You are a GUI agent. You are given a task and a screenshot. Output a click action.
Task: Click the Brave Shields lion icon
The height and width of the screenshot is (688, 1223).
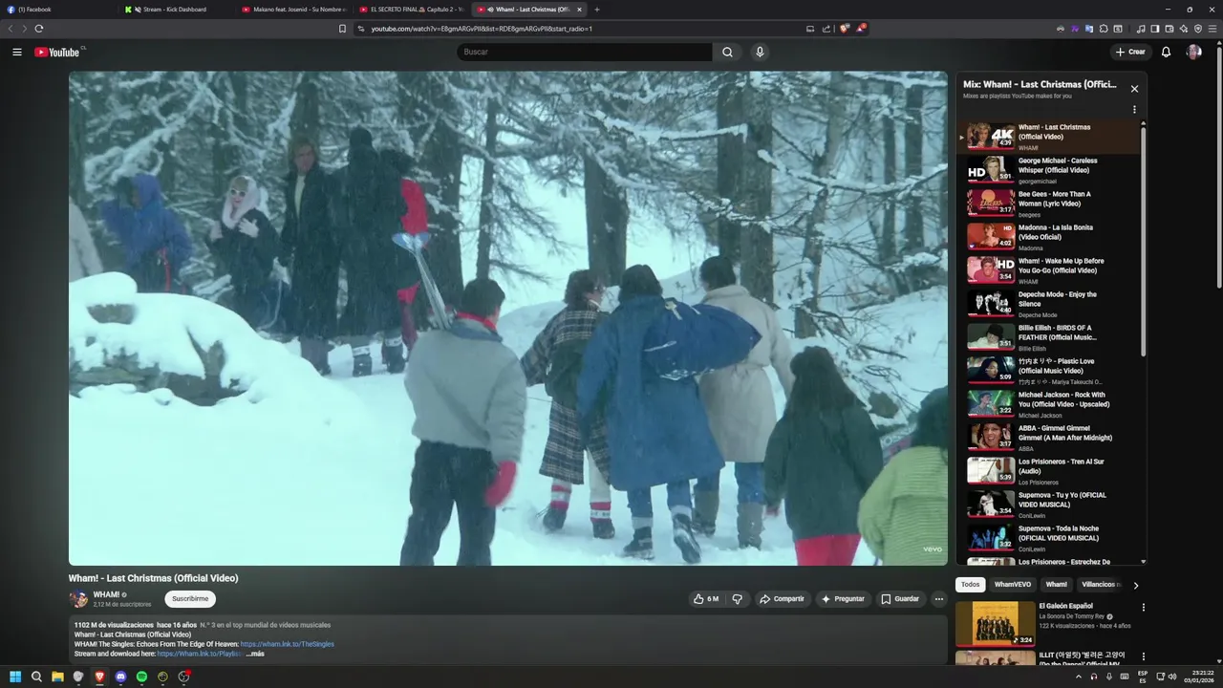(x=844, y=29)
